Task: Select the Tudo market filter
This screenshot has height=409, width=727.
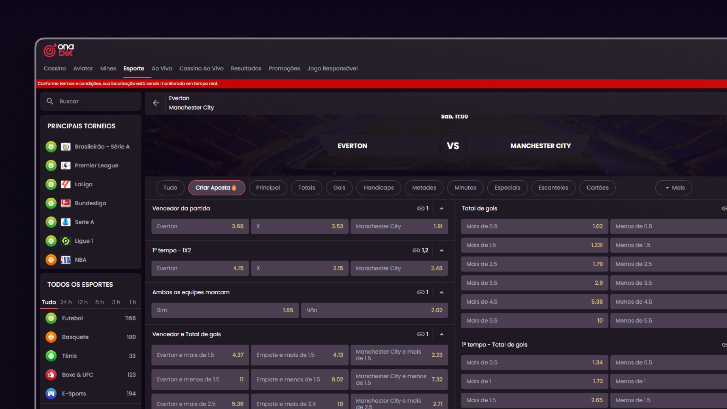Action: pos(170,188)
